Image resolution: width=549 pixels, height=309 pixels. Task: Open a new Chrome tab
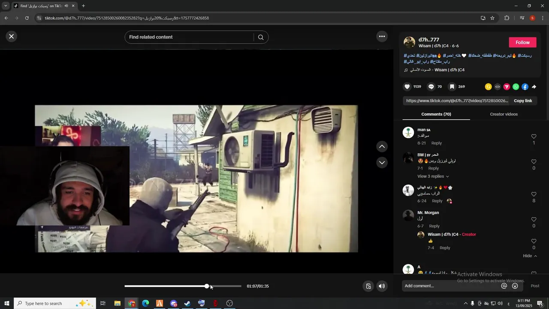83,6
